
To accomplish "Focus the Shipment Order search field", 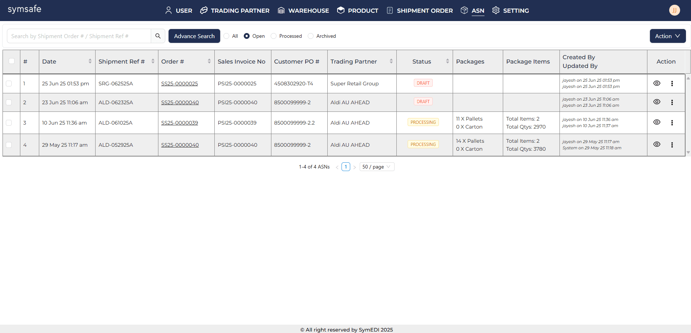I will [x=79, y=36].
